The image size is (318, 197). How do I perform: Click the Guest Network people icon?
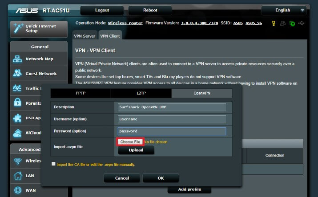18,74
